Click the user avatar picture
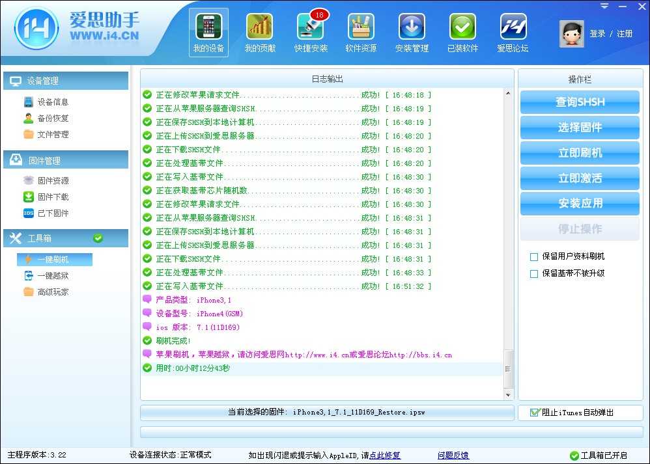This screenshot has width=650, height=464. [572, 34]
